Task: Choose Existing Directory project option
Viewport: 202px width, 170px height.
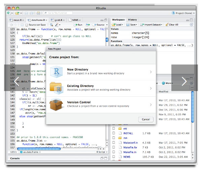Action: point(101,88)
